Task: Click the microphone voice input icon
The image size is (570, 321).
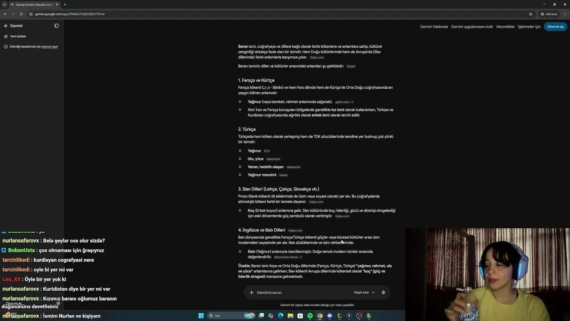Action: pos(383,292)
